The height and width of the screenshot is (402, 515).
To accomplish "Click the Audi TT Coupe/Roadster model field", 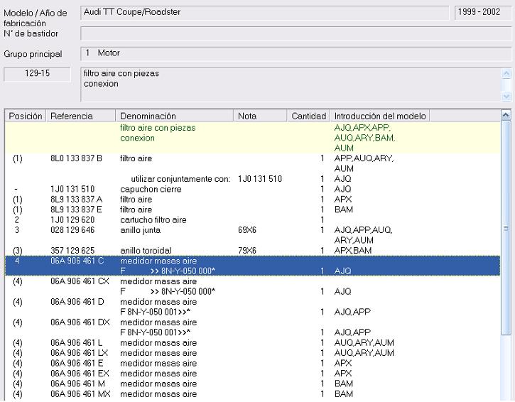I will coord(265,13).
